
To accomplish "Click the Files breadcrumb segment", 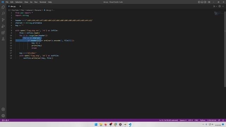I will (x=22, y=10).
